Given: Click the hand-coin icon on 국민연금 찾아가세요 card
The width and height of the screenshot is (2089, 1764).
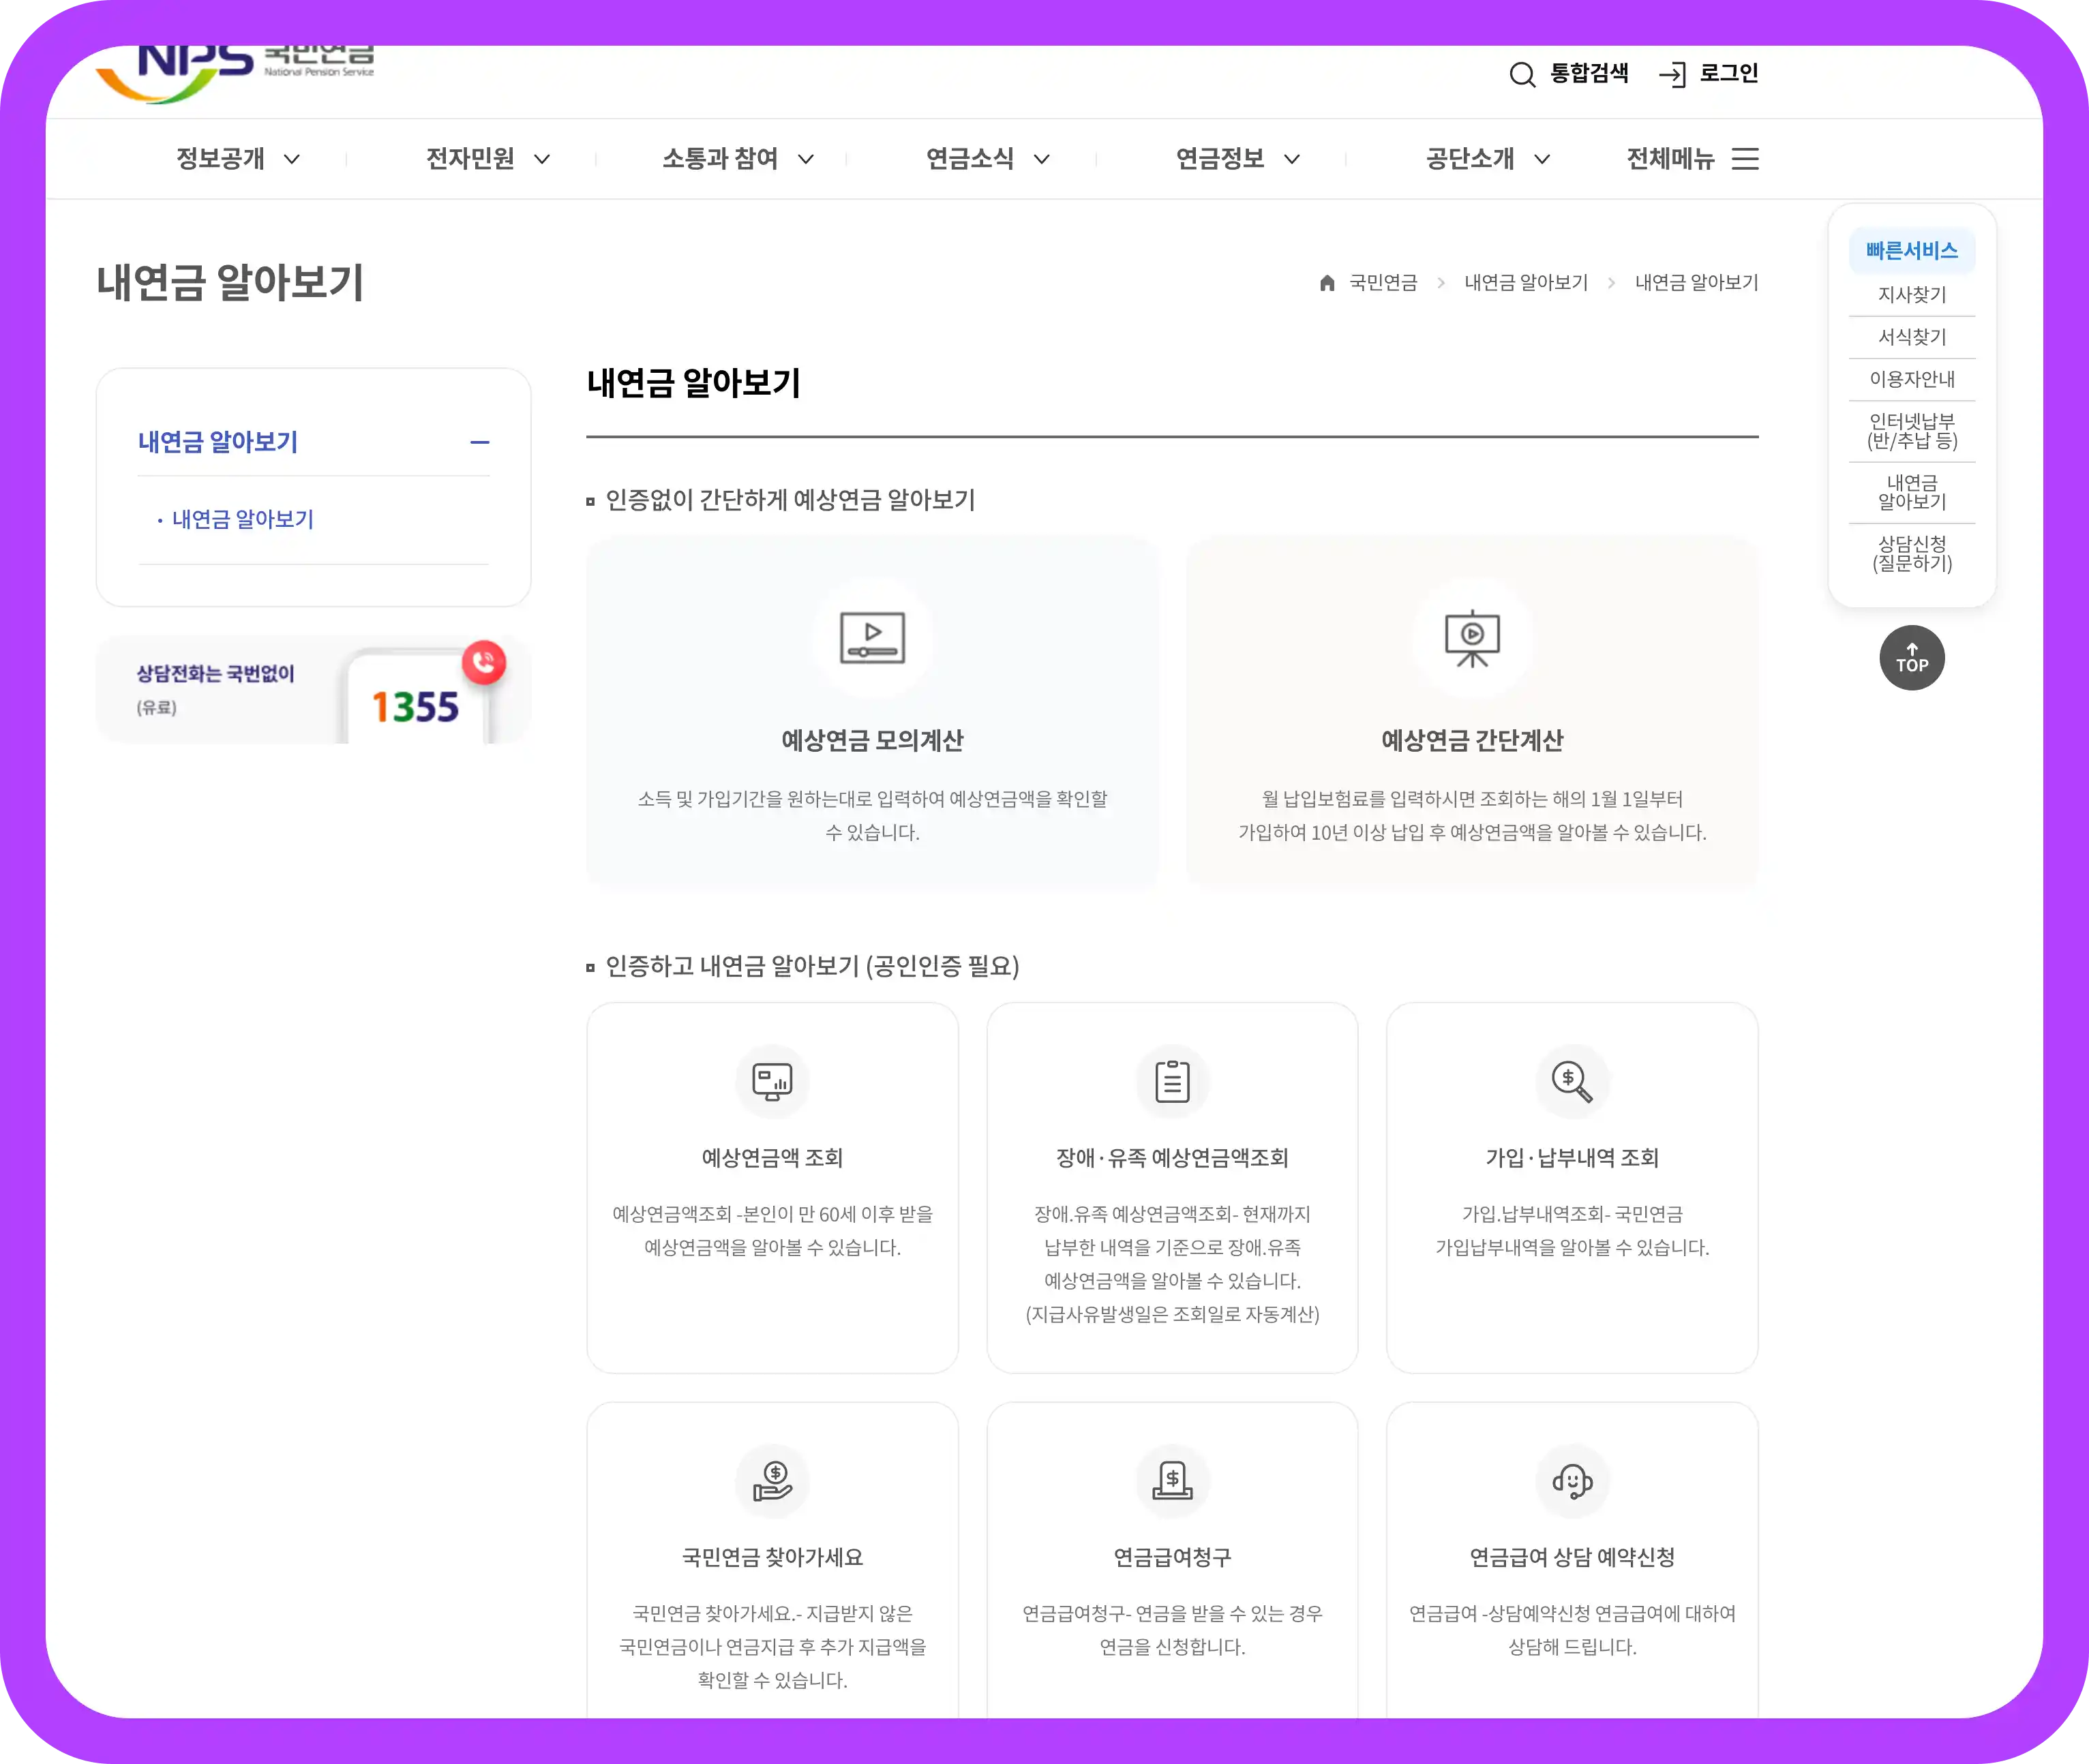Looking at the screenshot, I should coord(772,1481).
